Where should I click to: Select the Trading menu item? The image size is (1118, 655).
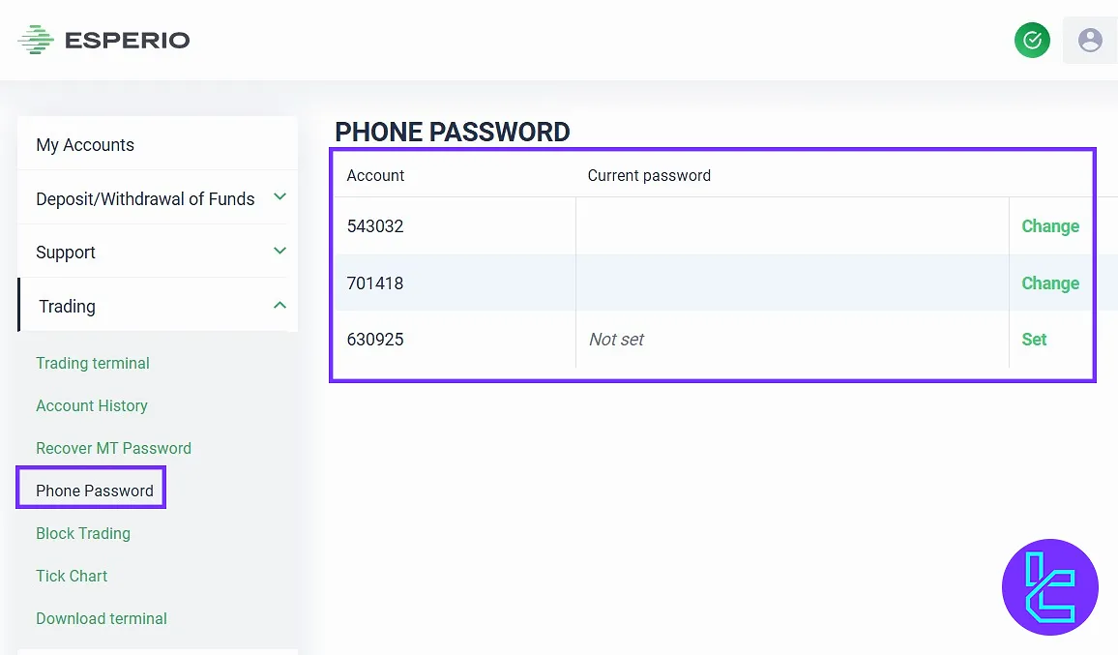[x=68, y=307]
